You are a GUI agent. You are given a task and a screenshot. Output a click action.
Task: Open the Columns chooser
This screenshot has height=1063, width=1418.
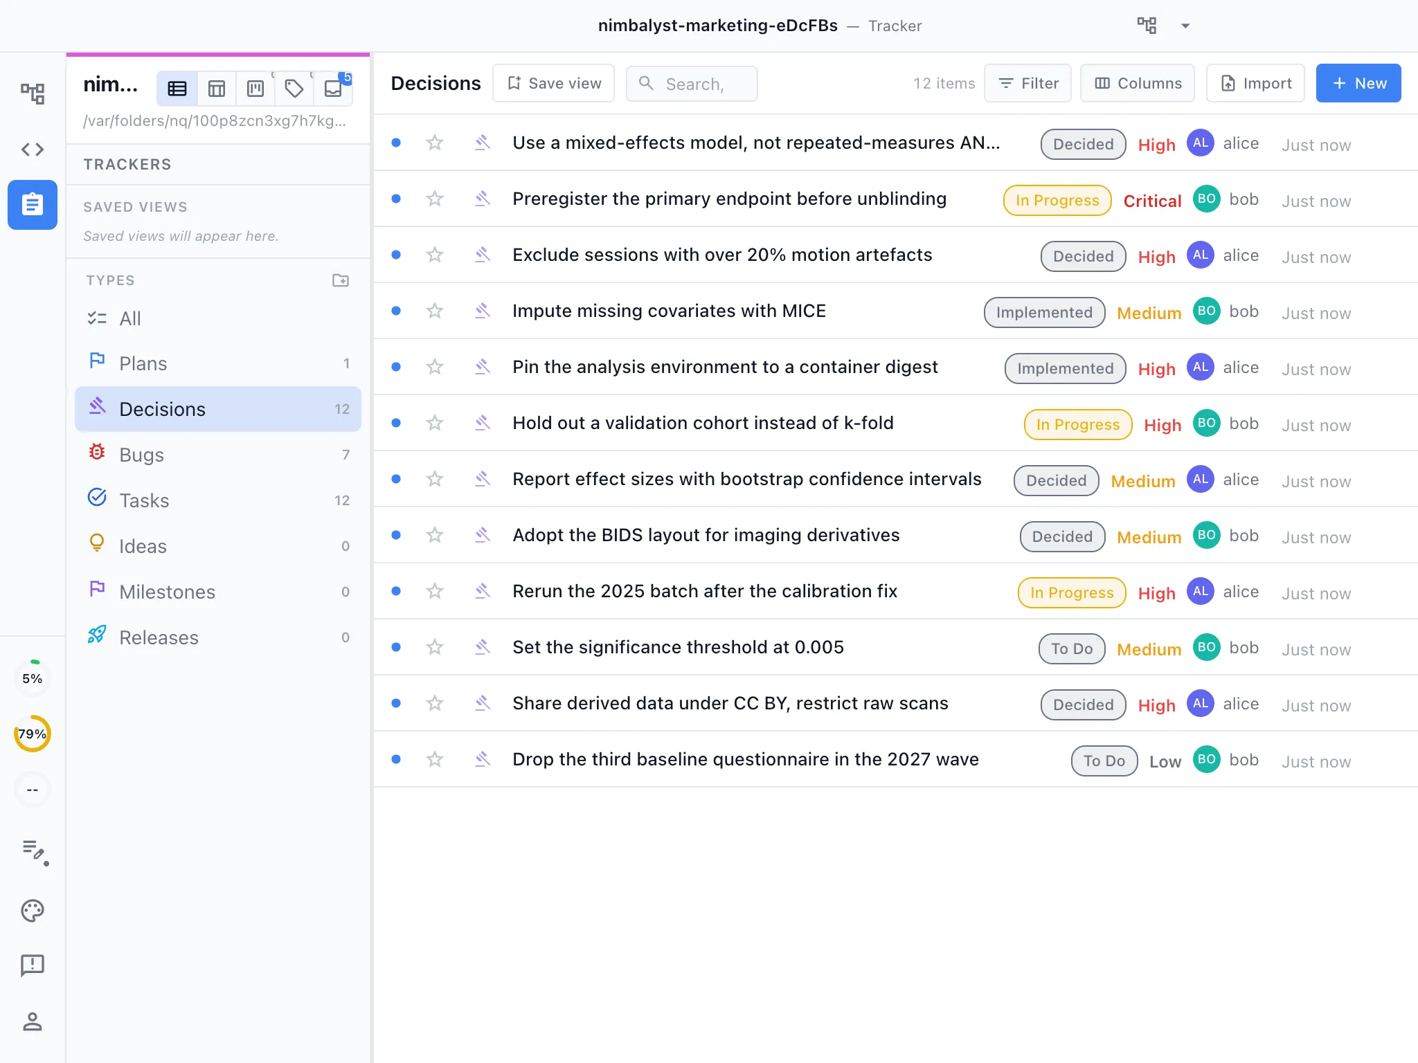pyautogui.click(x=1138, y=83)
